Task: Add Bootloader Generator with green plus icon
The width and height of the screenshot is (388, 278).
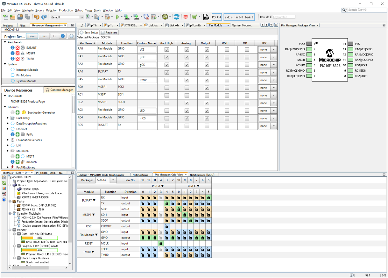Action: coord(18,112)
